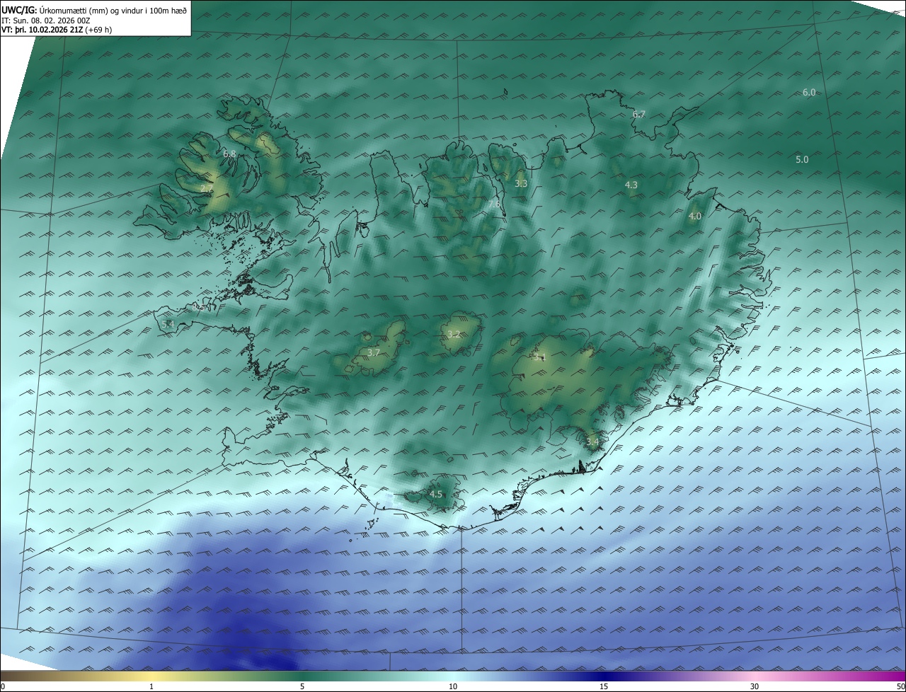
Task: Click the 5.4 value label on the map
Action: coord(168,324)
